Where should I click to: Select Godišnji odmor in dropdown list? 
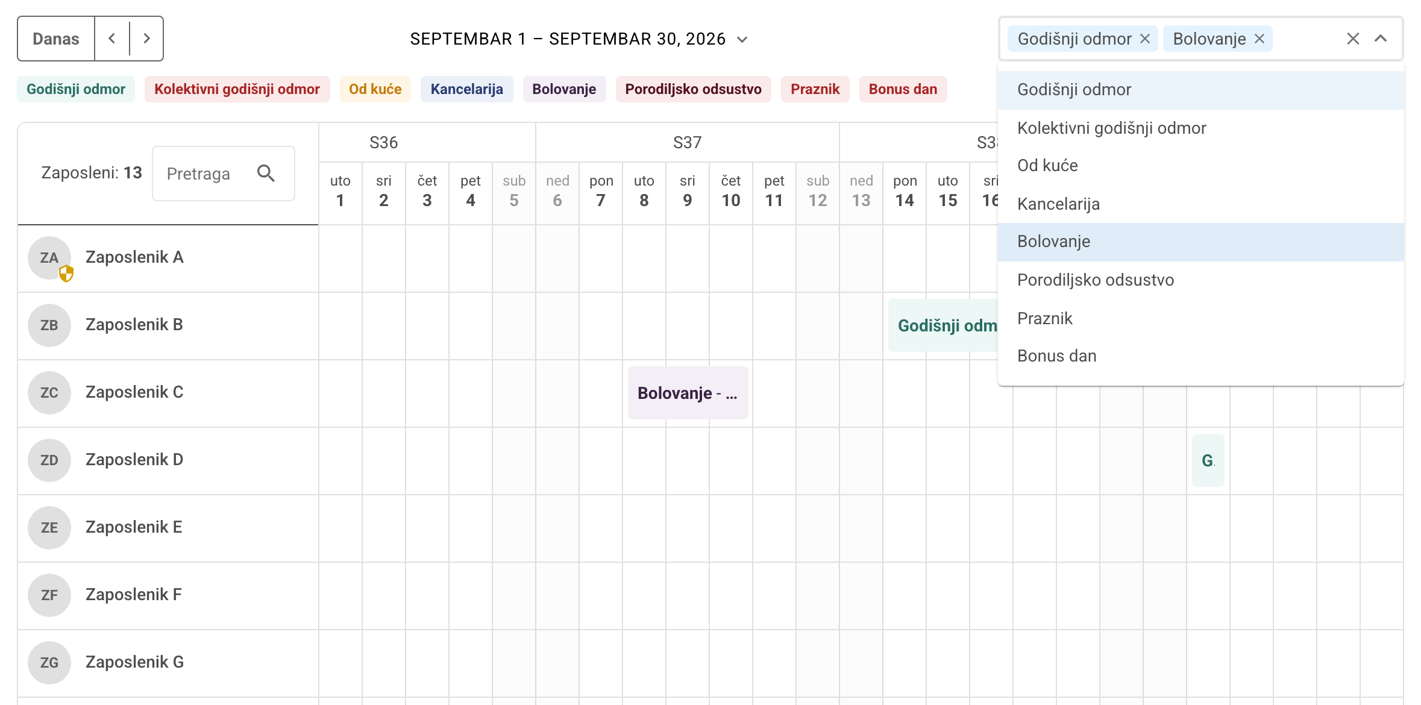click(x=1200, y=90)
